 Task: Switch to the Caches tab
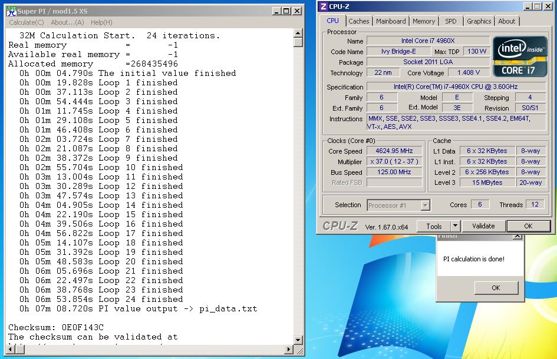point(358,21)
